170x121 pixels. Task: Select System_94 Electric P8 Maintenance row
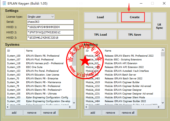(39, 82)
